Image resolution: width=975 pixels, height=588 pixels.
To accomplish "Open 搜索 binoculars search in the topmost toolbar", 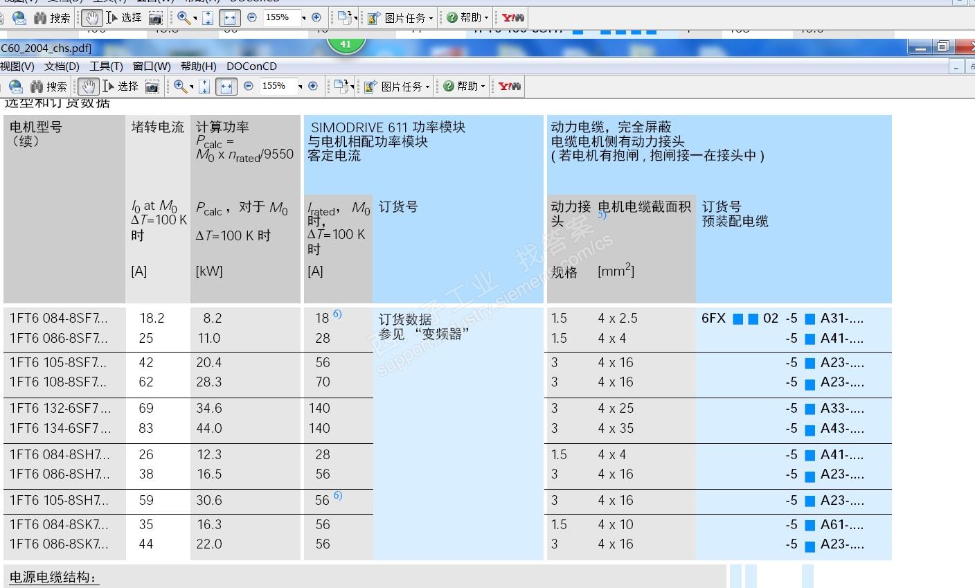I will (52, 17).
